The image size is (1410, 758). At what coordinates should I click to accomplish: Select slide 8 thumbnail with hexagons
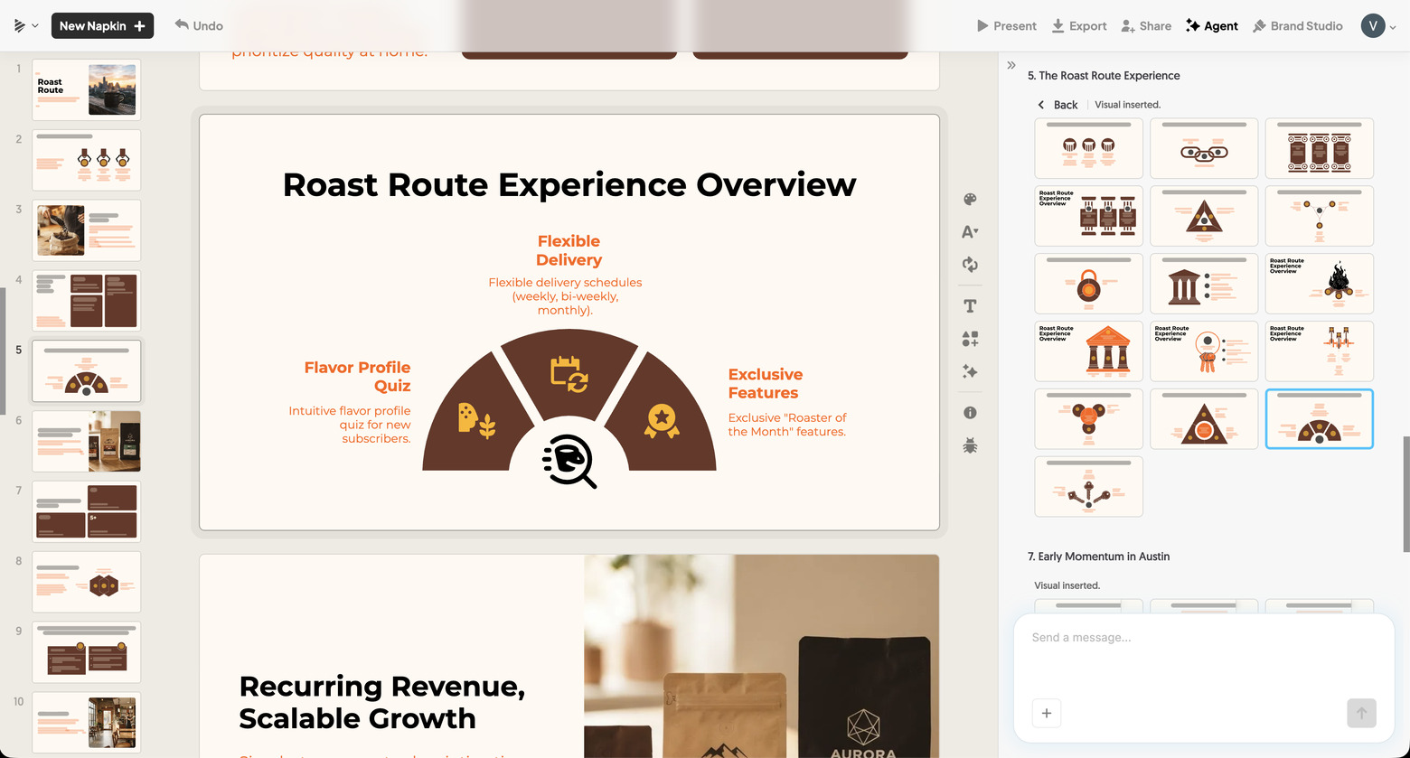(87, 582)
